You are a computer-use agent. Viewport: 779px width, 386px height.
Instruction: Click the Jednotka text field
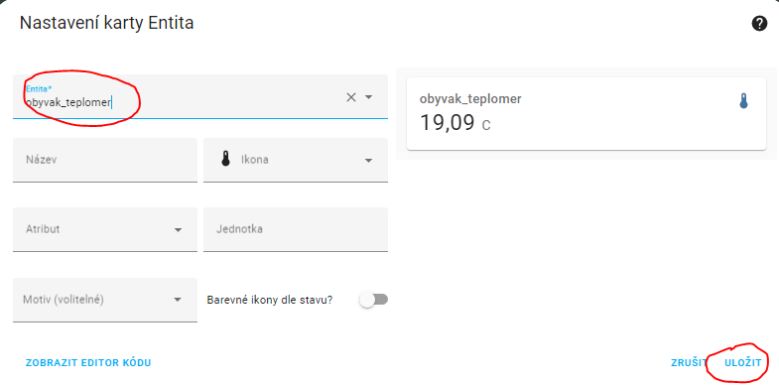pos(296,229)
